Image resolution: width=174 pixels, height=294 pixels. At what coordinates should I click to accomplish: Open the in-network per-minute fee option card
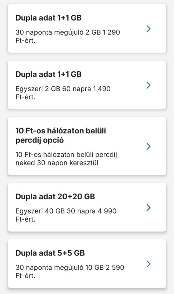click(x=87, y=146)
